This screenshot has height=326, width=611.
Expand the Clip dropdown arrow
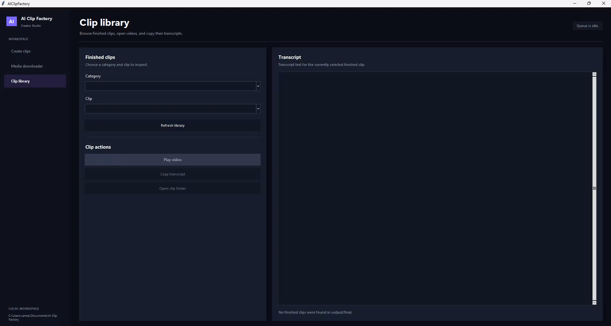[x=258, y=109]
